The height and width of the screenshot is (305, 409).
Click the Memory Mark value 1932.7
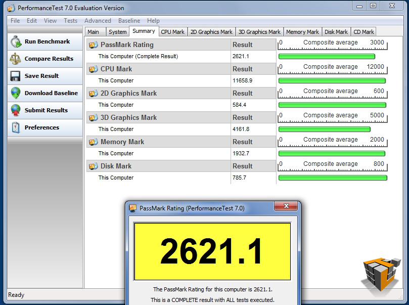click(241, 153)
